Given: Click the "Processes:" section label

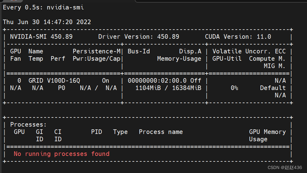Looking at the screenshot, I should [x=28, y=124].
